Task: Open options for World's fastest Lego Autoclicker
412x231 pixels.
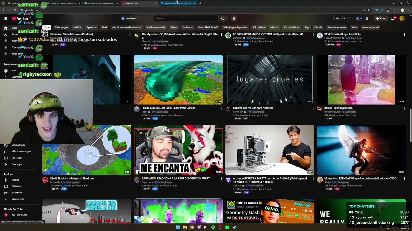Action: (x=404, y=35)
